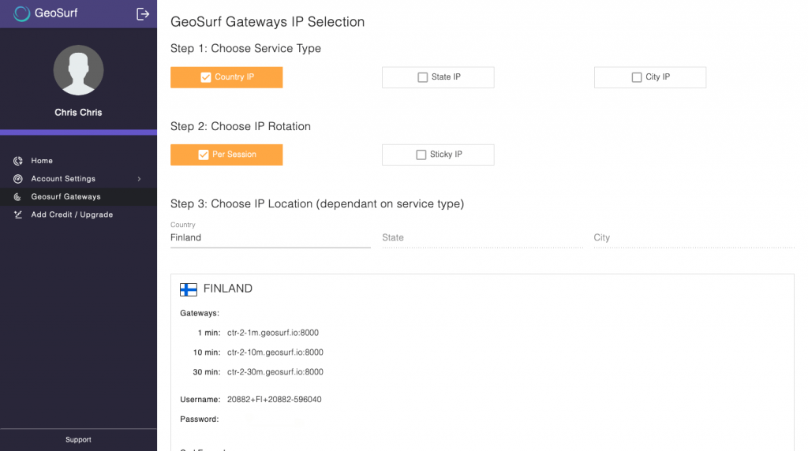This screenshot has width=808, height=451.
Task: Uncheck the Country IP checkbox
Action: pos(206,77)
